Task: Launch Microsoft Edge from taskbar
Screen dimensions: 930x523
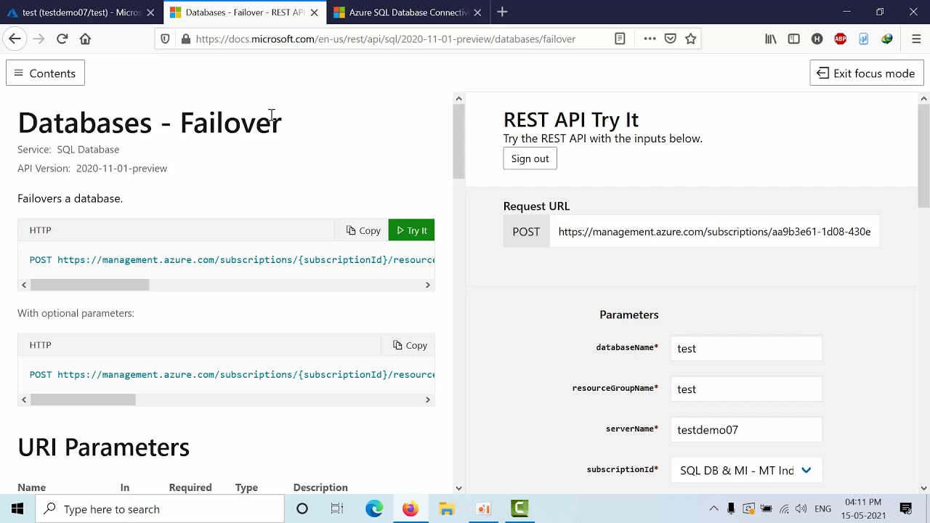Action: tap(374, 509)
